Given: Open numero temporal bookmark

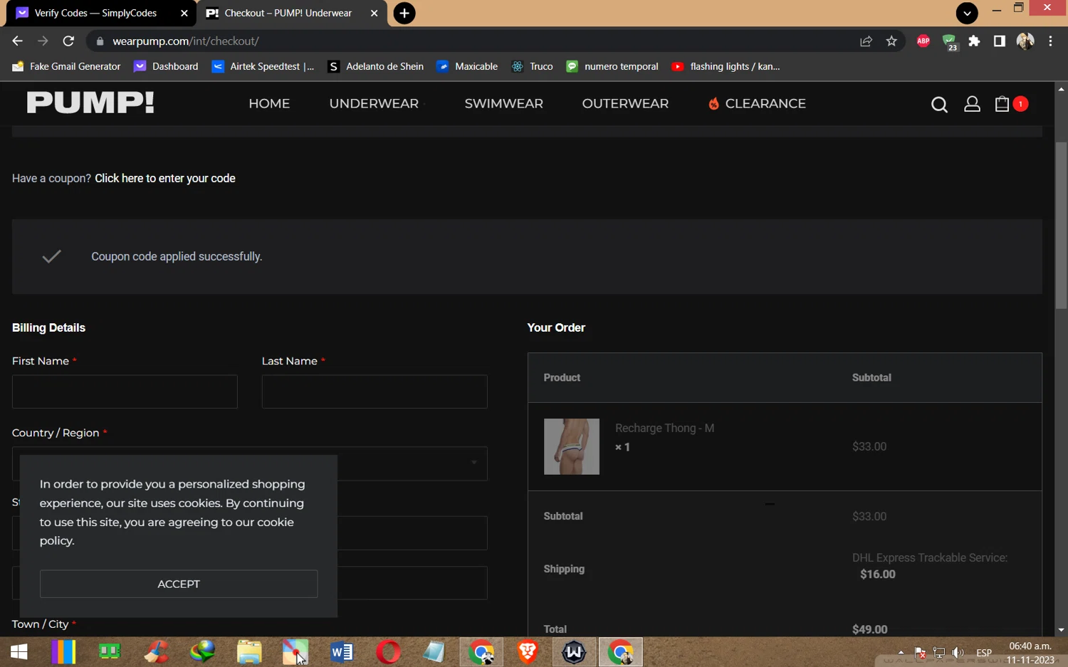Looking at the screenshot, I should click(612, 66).
